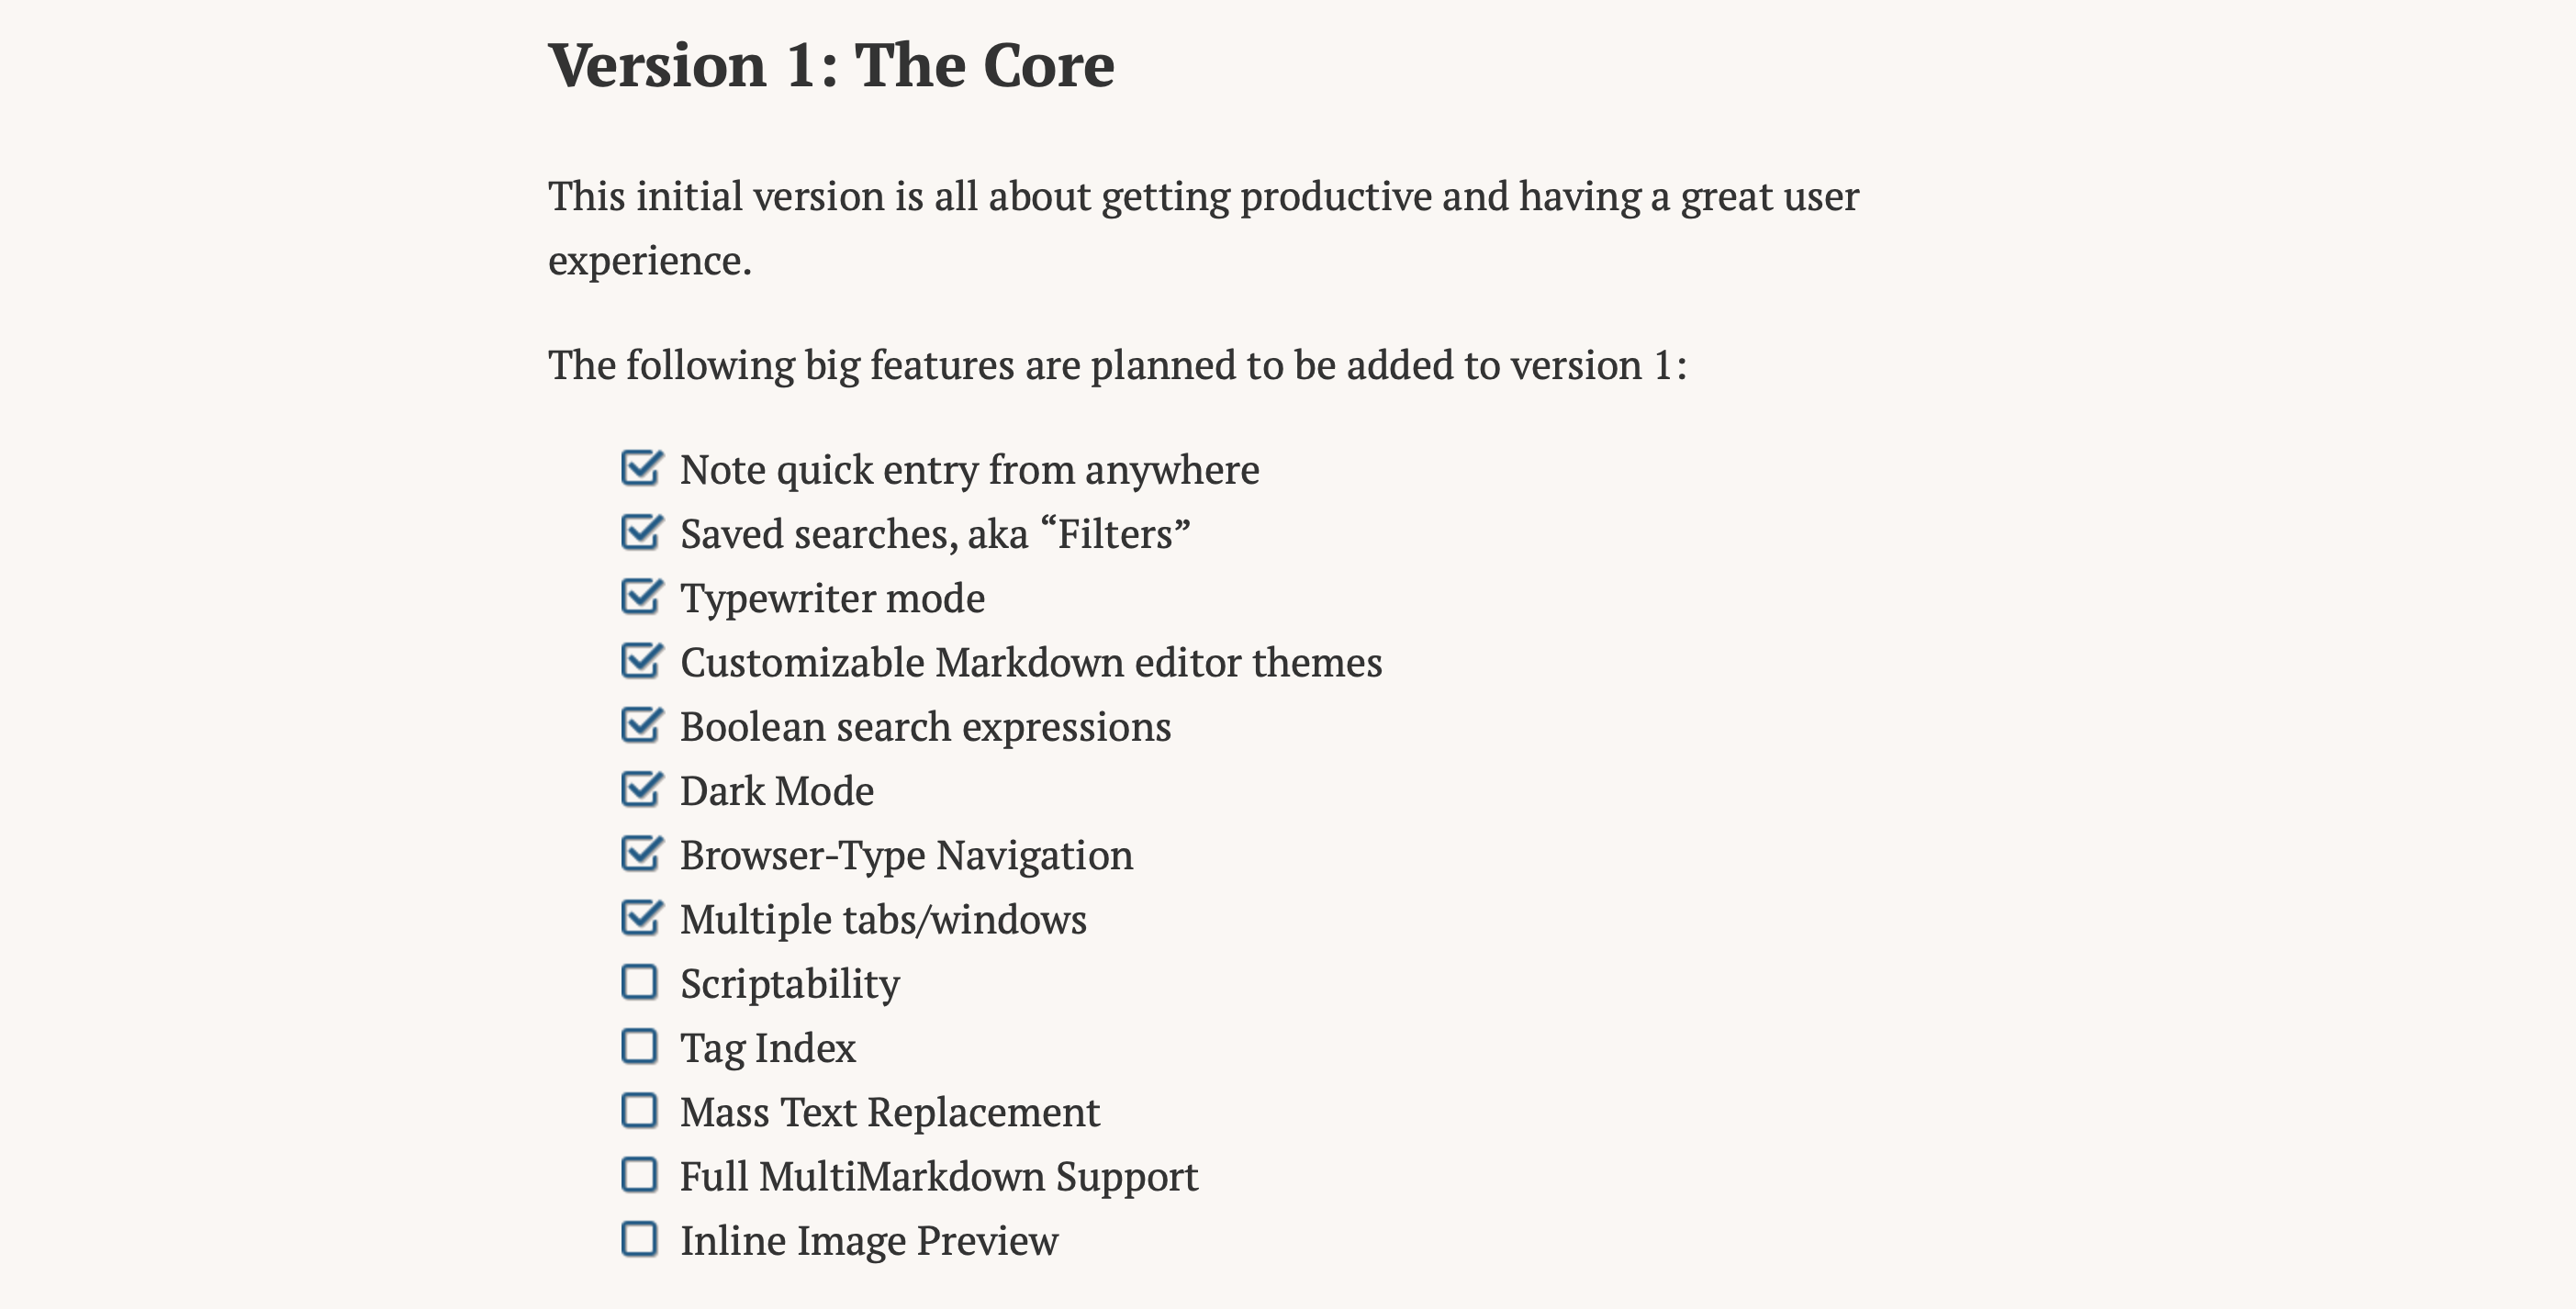
Task: Uncheck the Saved searches Filters checkbox
Action: [x=640, y=532]
